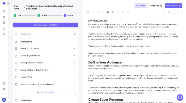Image resolution: width=186 pixels, height=103 pixels.
Task: Select the Invest in SEO outline label
Action: tap(26, 77)
